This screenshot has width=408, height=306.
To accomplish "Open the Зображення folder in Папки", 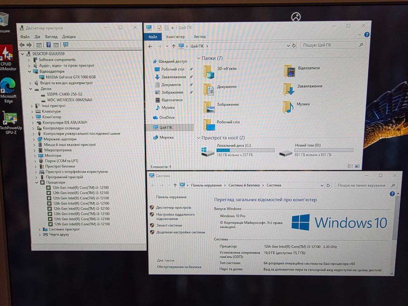I will point(221,107).
